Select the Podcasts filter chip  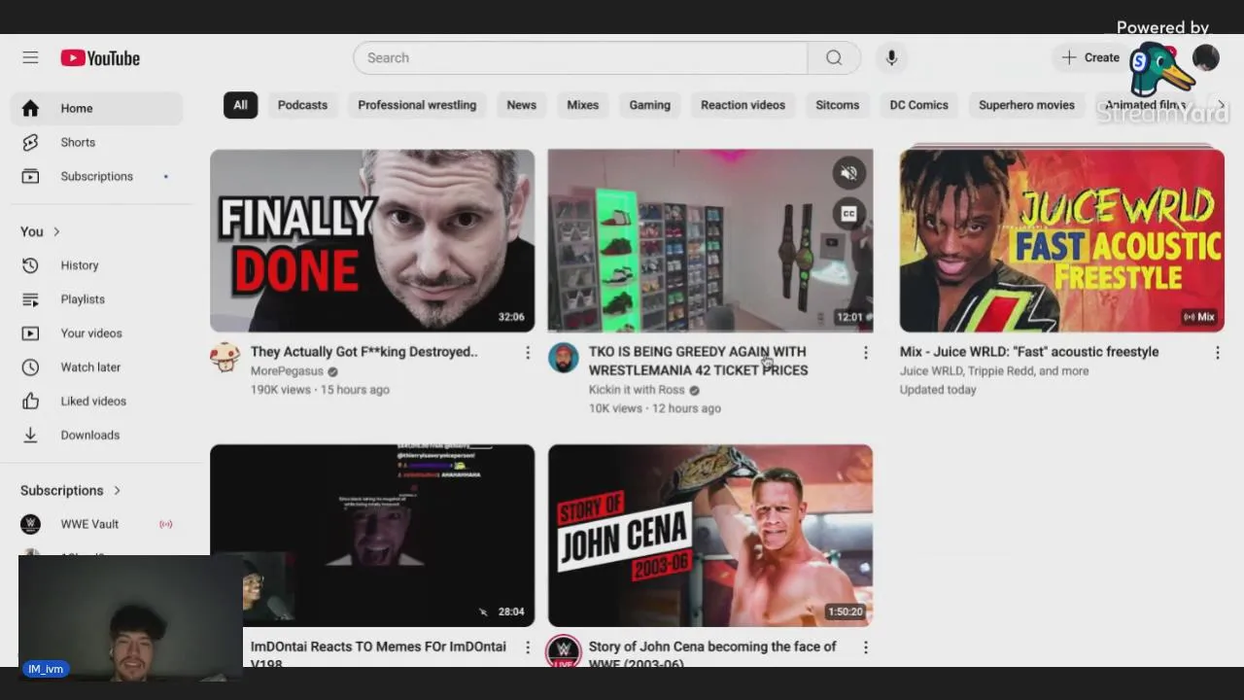[302, 105]
